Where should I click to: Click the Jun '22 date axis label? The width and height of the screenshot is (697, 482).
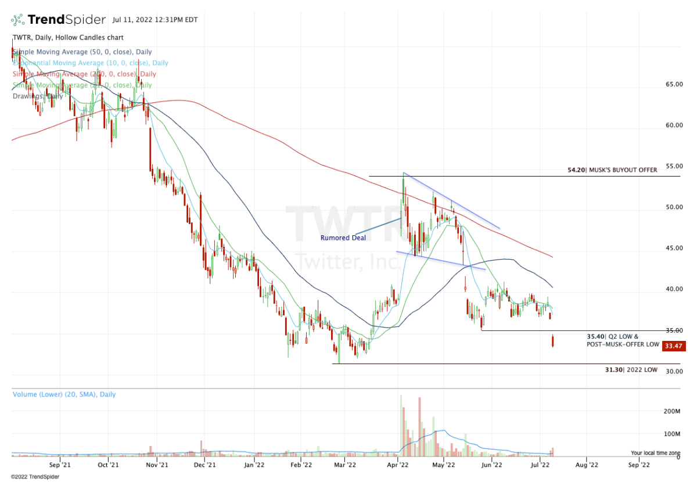493,465
